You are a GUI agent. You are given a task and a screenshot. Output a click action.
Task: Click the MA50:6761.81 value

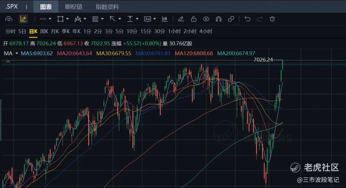point(153,53)
